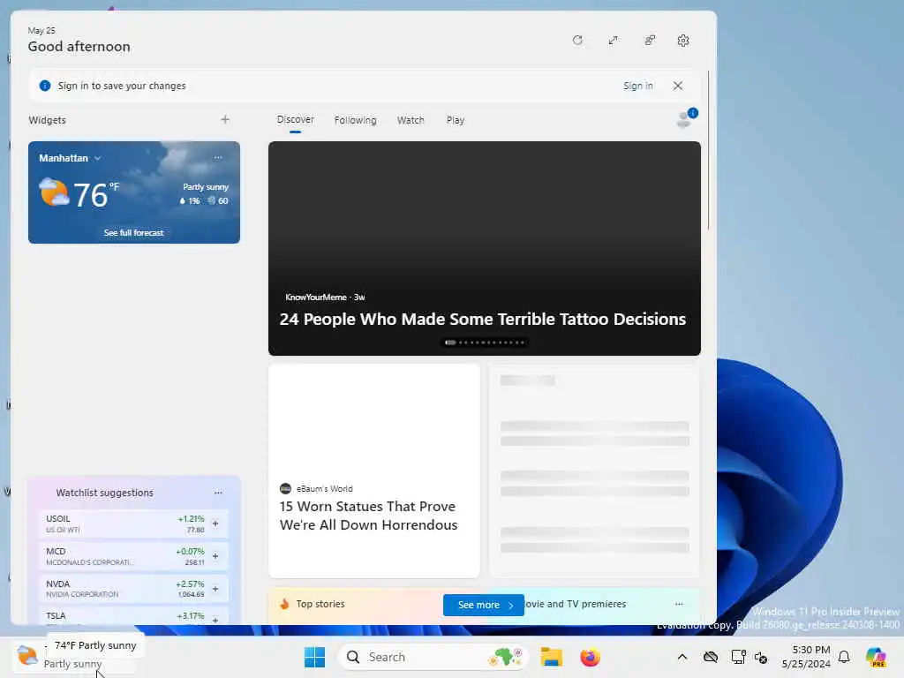Click carousel pagination dots
This screenshot has width=904, height=678.
[x=485, y=343]
